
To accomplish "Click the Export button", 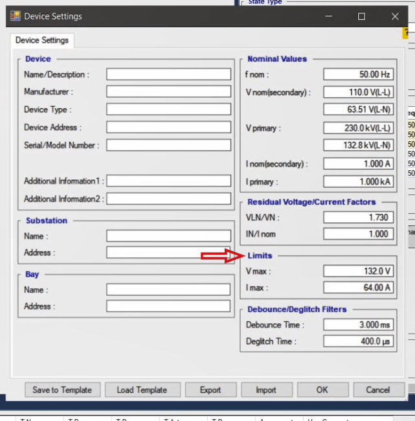I will click(210, 390).
